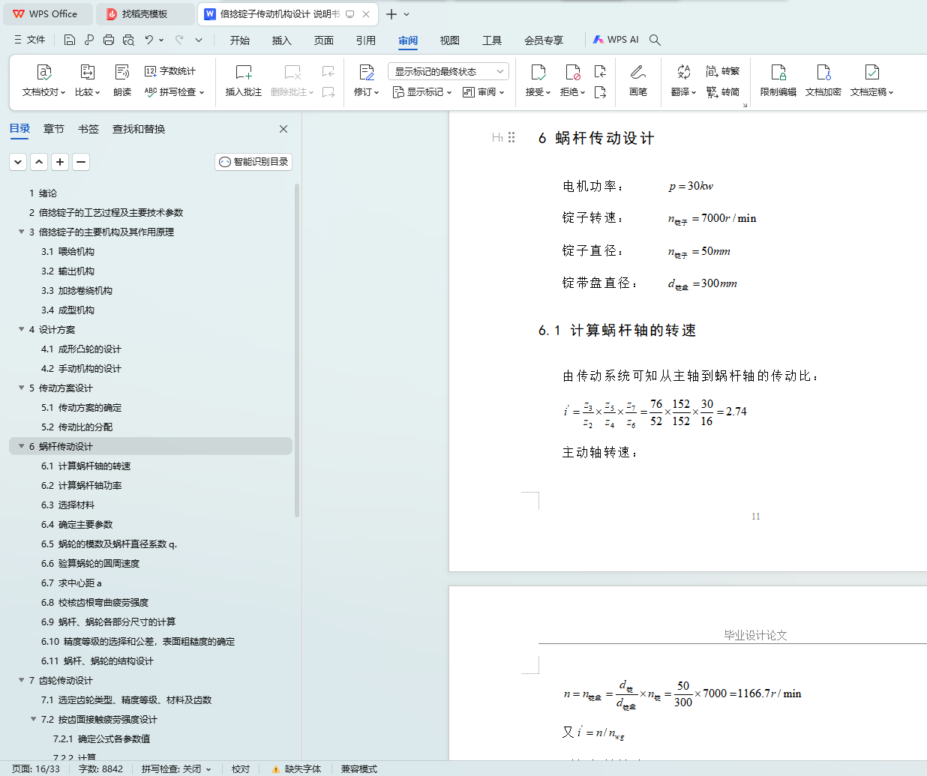Screen dimensions: 927x776
Task: Open the 审阅 pane dropdown in ribbon
Action: point(484,92)
